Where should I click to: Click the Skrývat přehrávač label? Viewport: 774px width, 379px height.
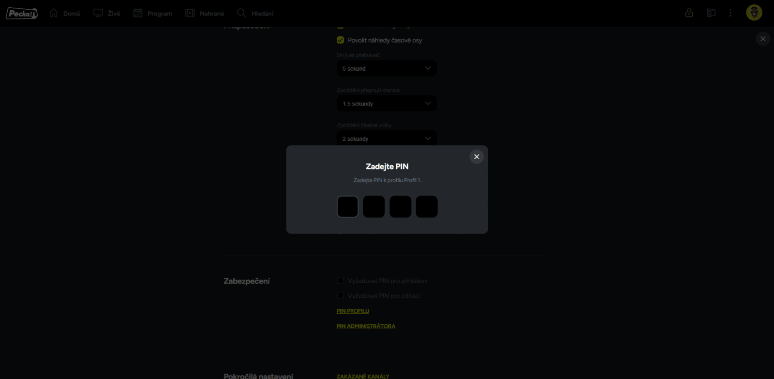point(358,55)
